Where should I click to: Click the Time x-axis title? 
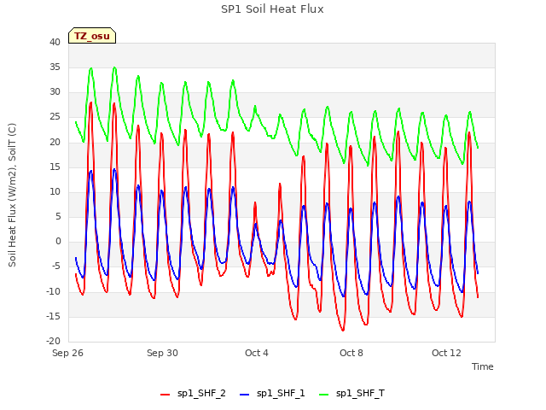click(x=483, y=366)
